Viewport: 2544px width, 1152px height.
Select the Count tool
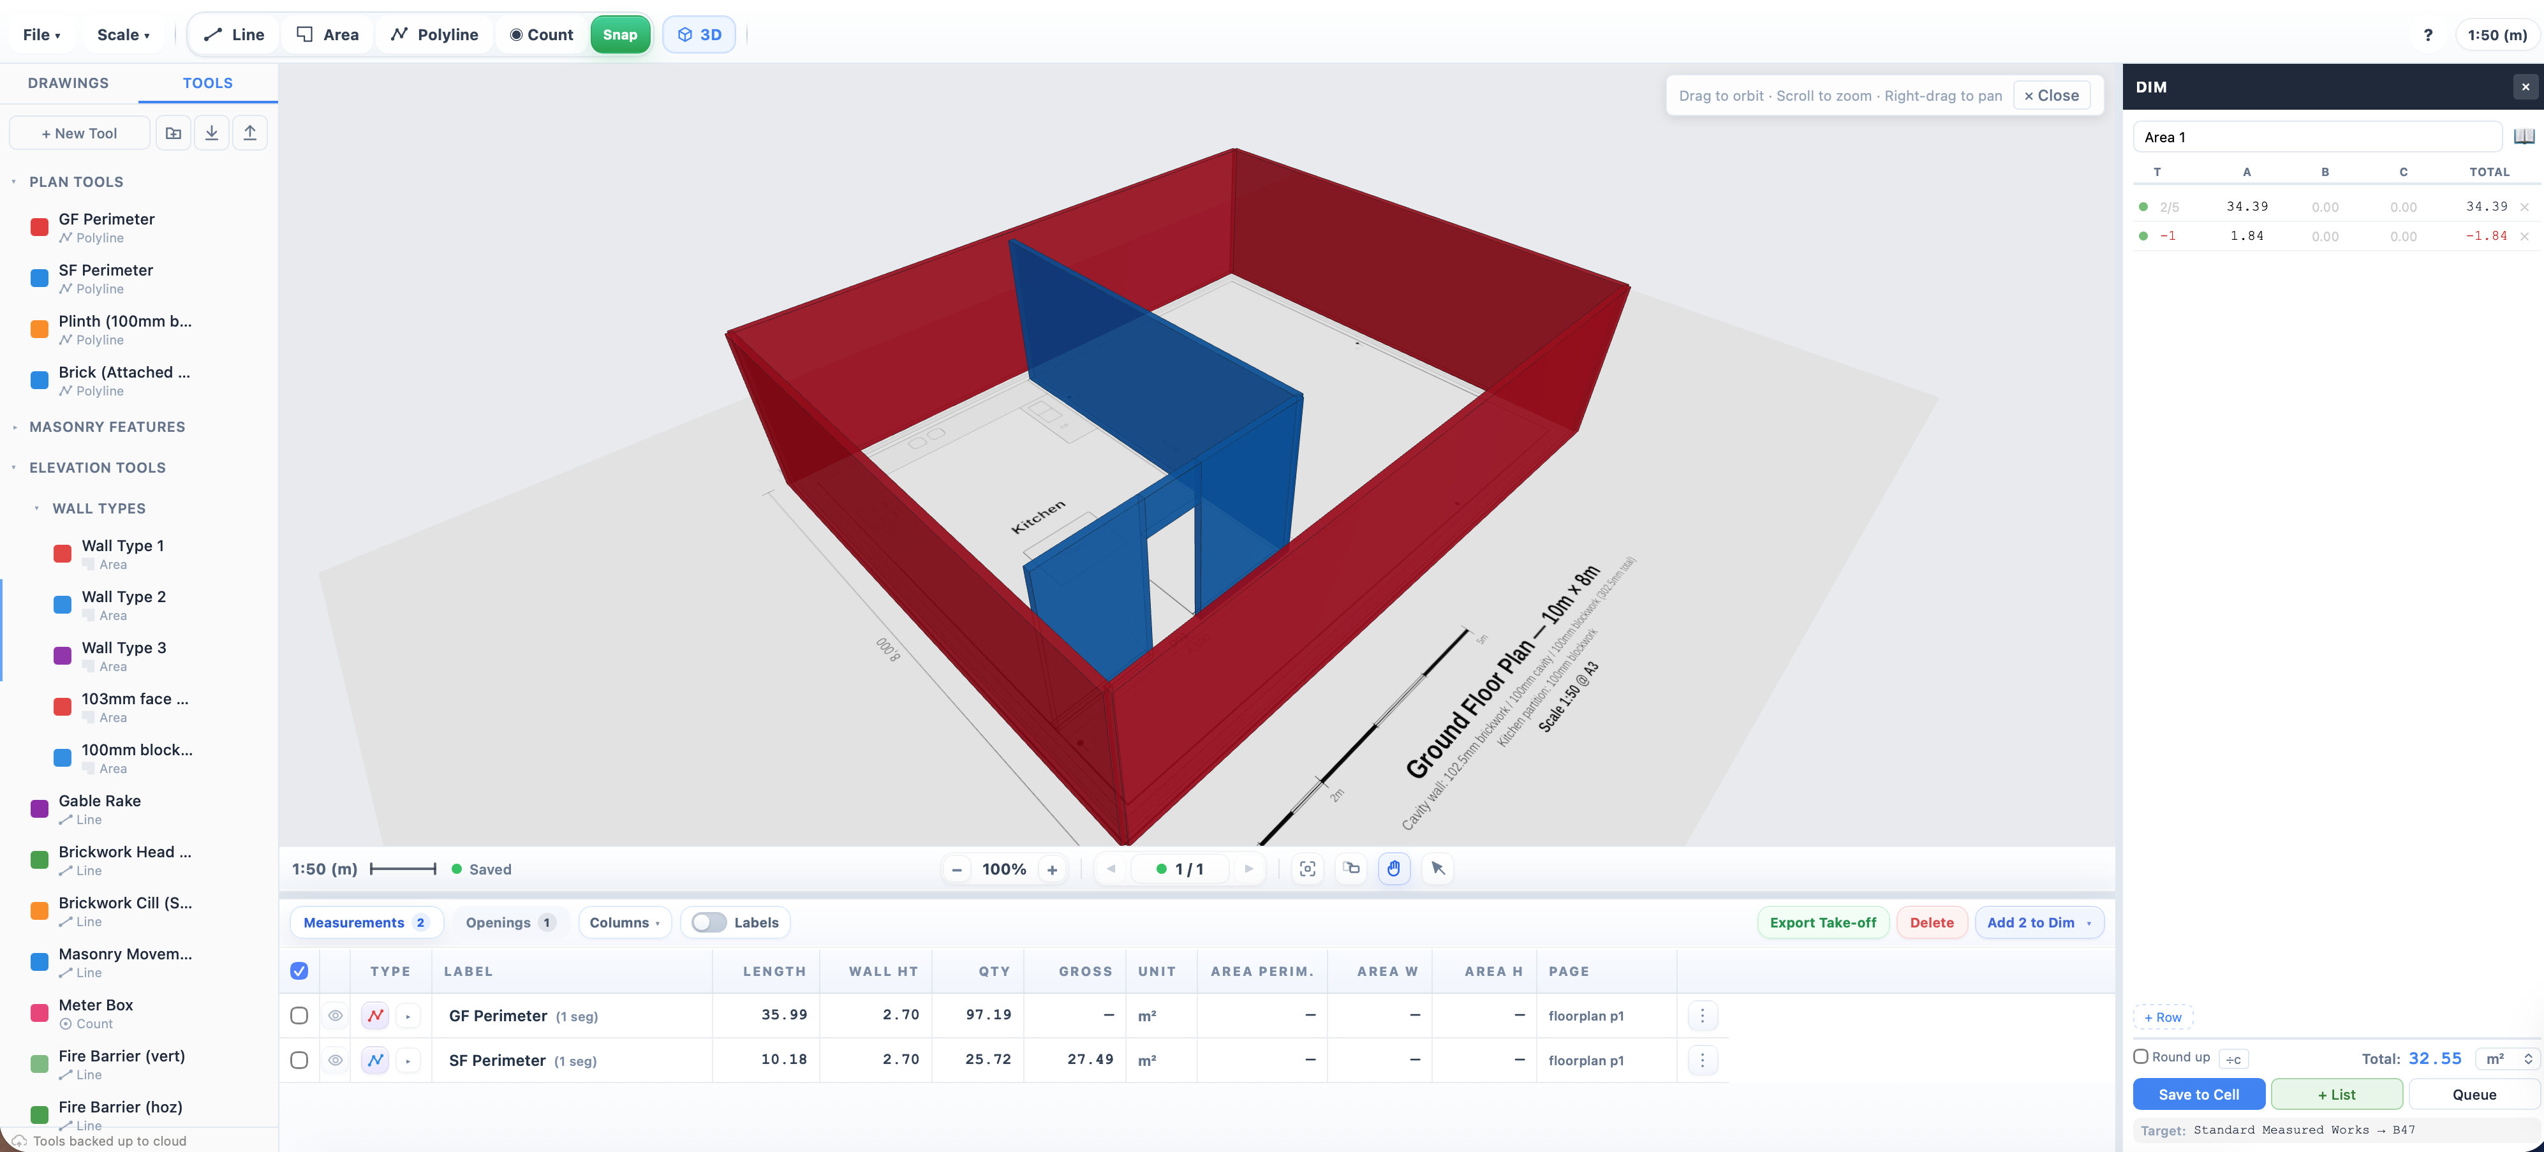[539, 34]
